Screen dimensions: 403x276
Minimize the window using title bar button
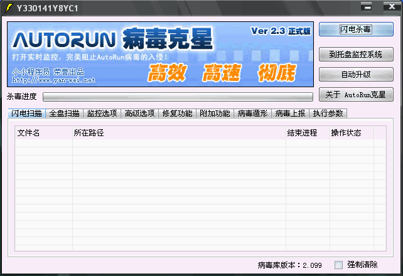[x=366, y=7]
